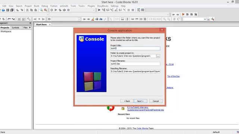
Task: Click the Save all files icon
Action: click(x=12, y=10)
